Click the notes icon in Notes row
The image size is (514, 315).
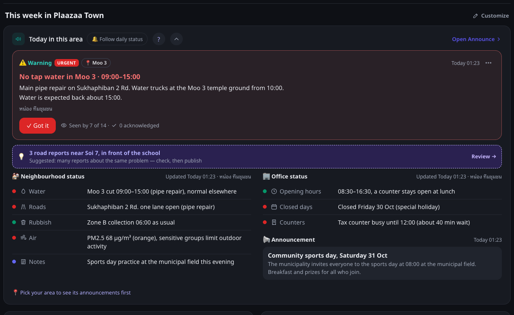tap(23, 262)
